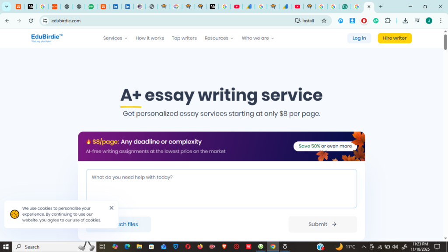Open Firefox from the taskbar
The width and height of the screenshot is (448, 252).
click(x=200, y=247)
